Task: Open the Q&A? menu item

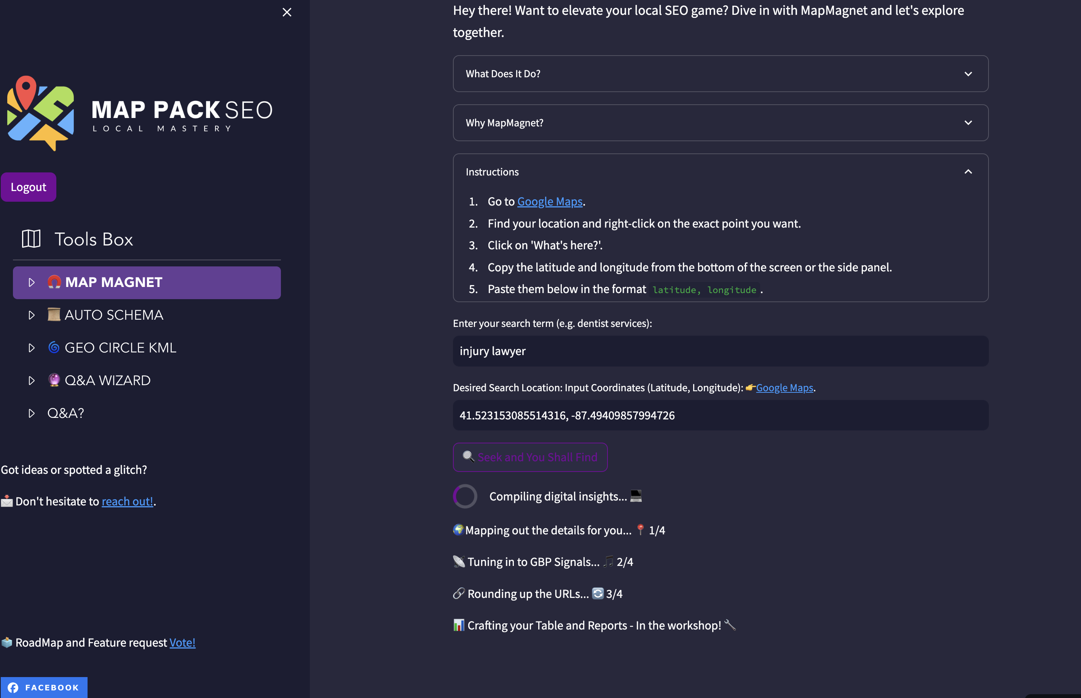Action: click(147, 413)
